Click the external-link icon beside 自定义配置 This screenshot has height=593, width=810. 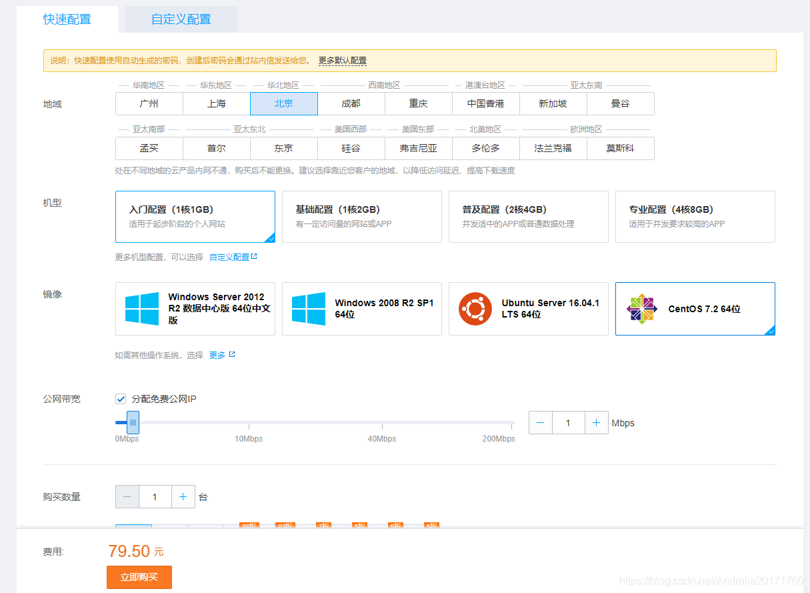[254, 257]
